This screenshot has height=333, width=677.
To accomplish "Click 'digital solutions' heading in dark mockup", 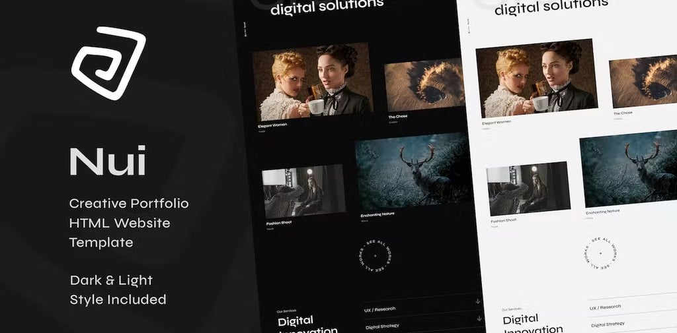I will 327,7.
